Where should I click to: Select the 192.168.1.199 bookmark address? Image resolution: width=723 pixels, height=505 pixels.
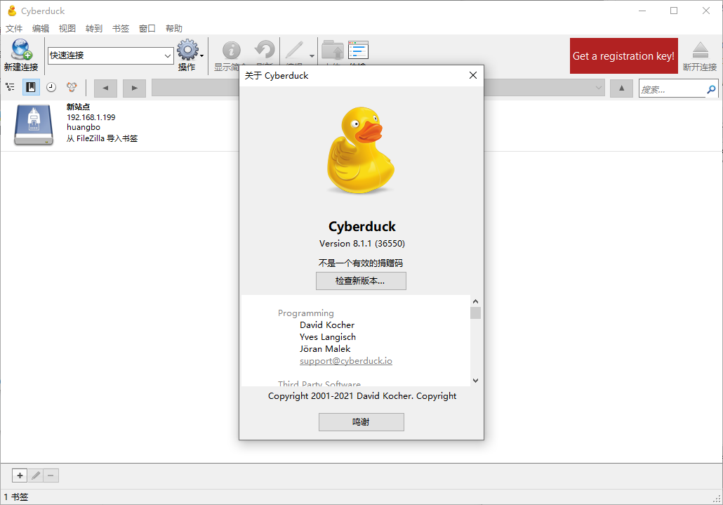(x=91, y=117)
